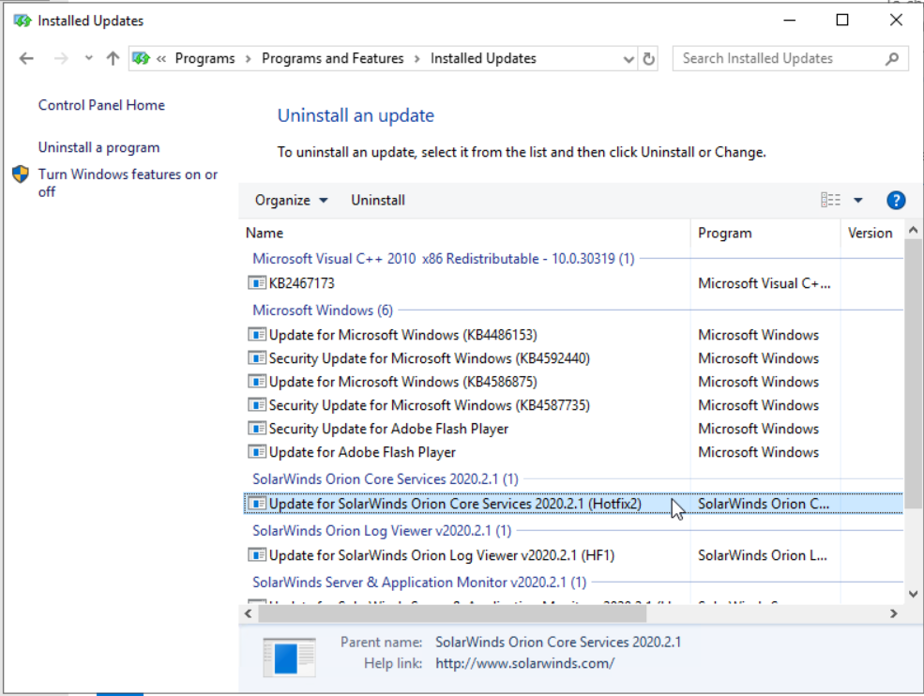Viewport: 924px width, 696px height.
Task: Open the Organize menu
Action: 291,201
